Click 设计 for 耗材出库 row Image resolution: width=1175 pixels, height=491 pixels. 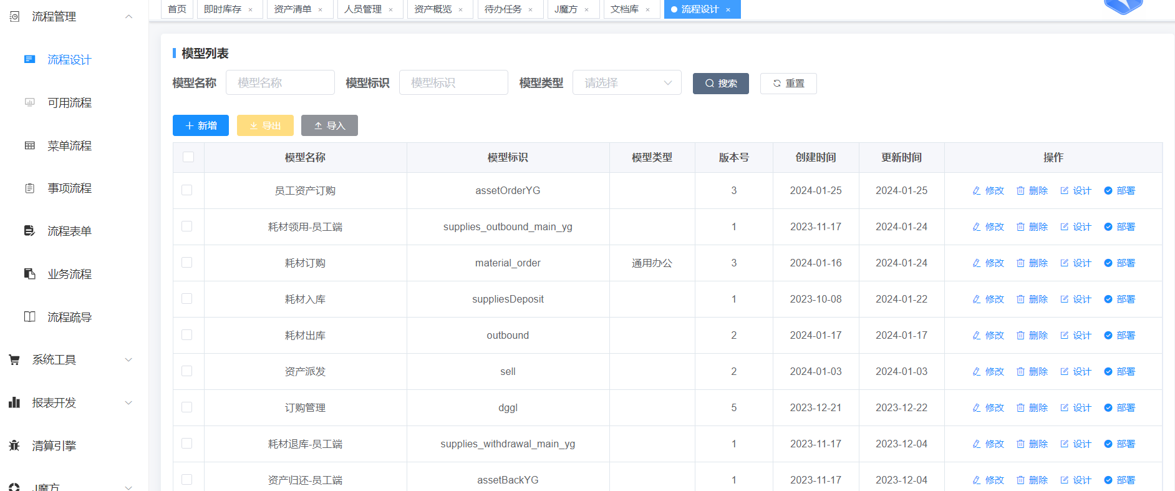pyautogui.click(x=1075, y=336)
